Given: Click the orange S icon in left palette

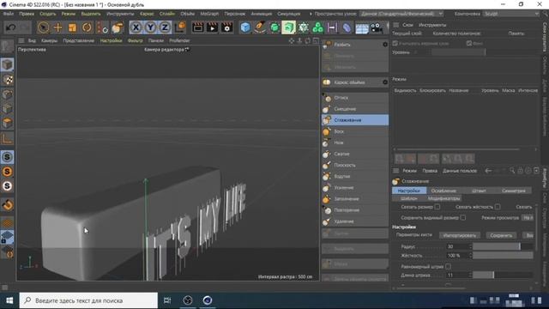Looking at the screenshot, I should (8, 172).
